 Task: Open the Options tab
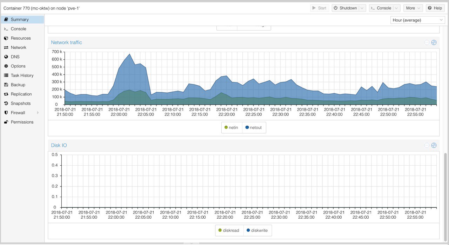pos(22,66)
